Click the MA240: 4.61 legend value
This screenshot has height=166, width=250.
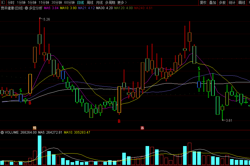143,8
